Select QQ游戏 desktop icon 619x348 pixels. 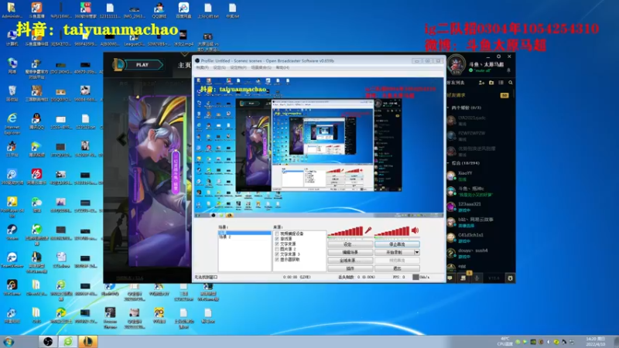pyautogui.click(x=159, y=10)
